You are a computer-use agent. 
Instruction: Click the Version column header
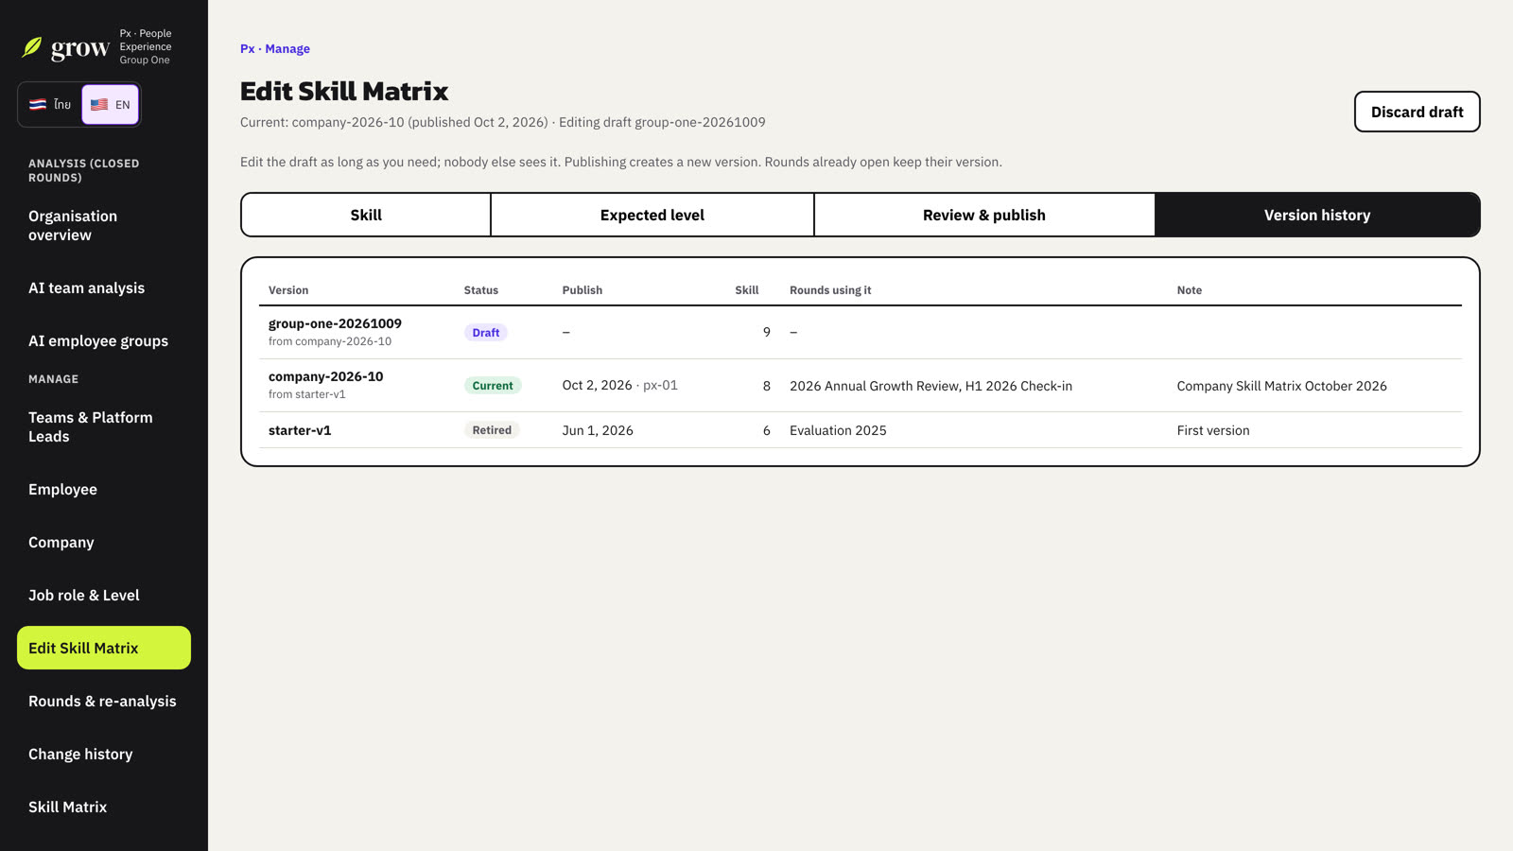(x=288, y=290)
